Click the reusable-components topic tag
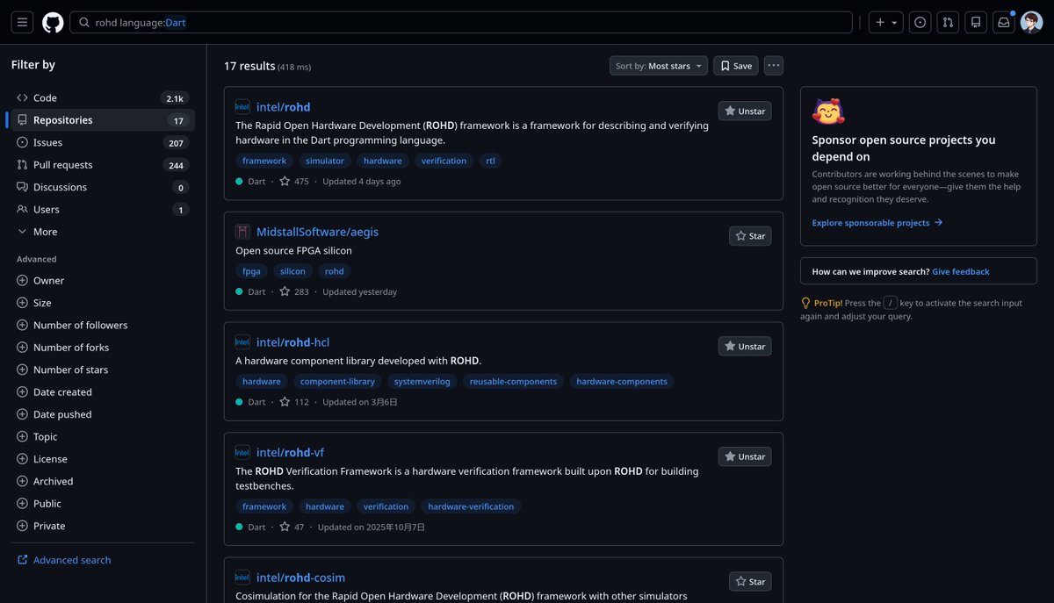The width and height of the screenshot is (1054, 603). click(x=513, y=382)
